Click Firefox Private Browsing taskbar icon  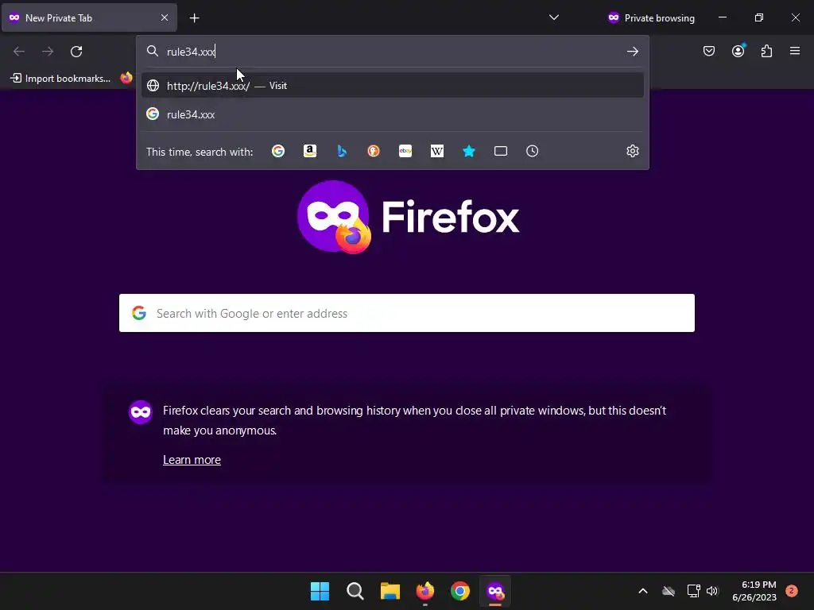click(495, 591)
